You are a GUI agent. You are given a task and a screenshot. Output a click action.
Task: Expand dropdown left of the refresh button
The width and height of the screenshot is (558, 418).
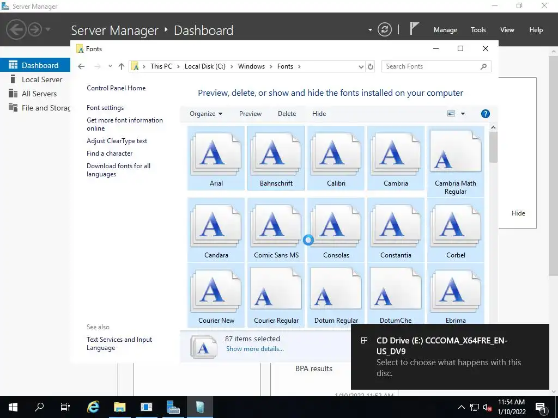coord(370,30)
